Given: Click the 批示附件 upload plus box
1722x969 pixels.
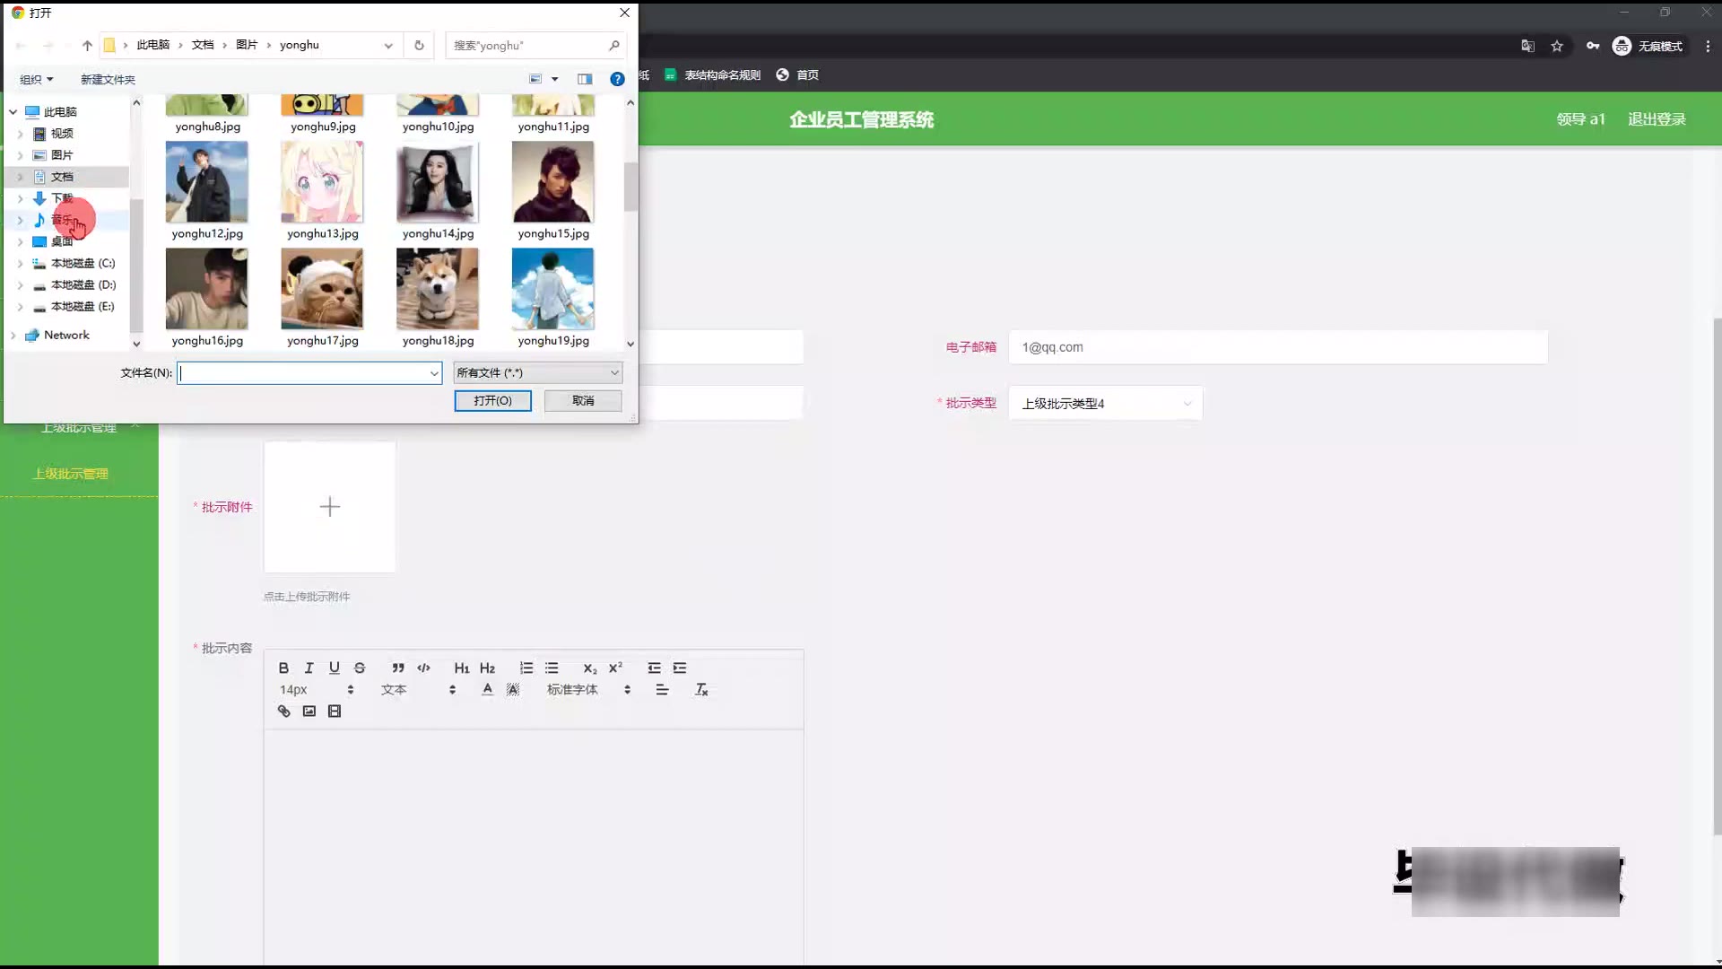Looking at the screenshot, I should click(329, 507).
